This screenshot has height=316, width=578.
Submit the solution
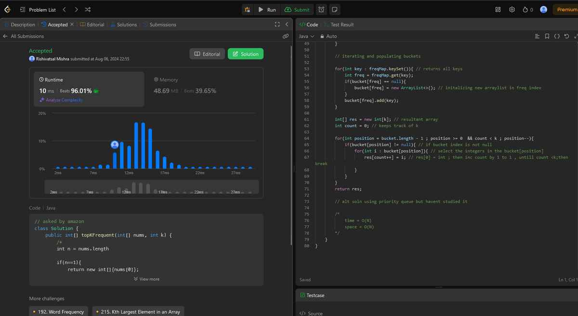click(x=297, y=10)
